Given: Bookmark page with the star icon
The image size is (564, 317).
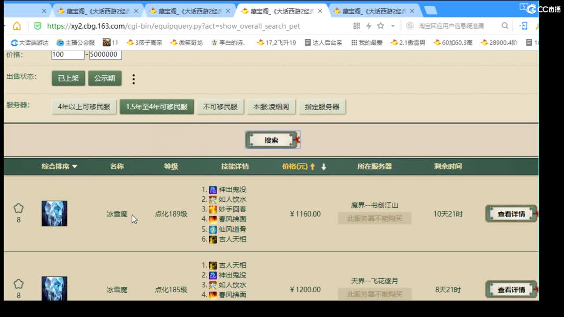Looking at the screenshot, I should 381,26.
